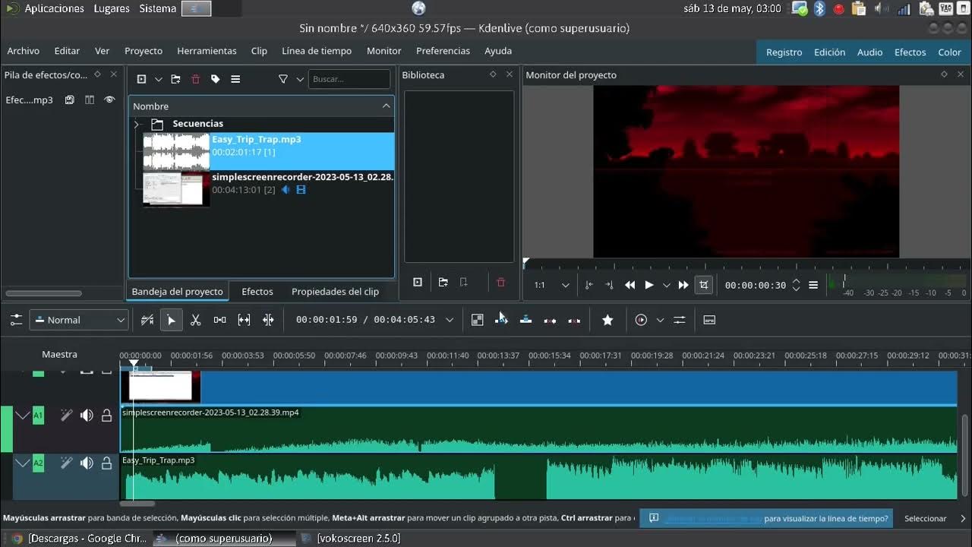The width and height of the screenshot is (972, 547).
Task: Open play options dropdown beside play button
Action: click(x=667, y=285)
